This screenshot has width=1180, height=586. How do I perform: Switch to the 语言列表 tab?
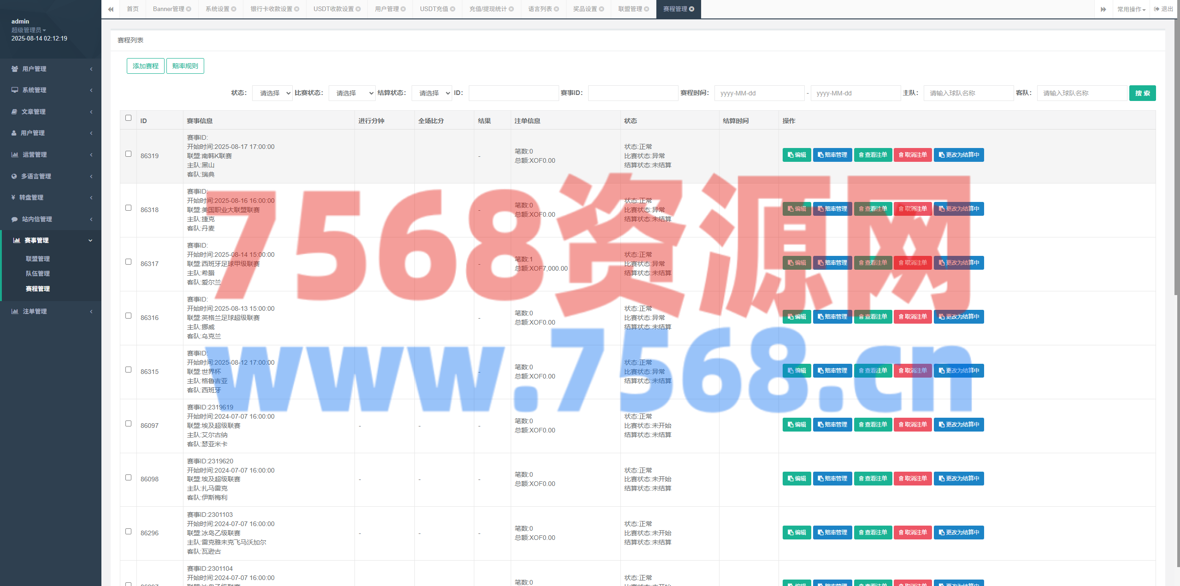540,9
